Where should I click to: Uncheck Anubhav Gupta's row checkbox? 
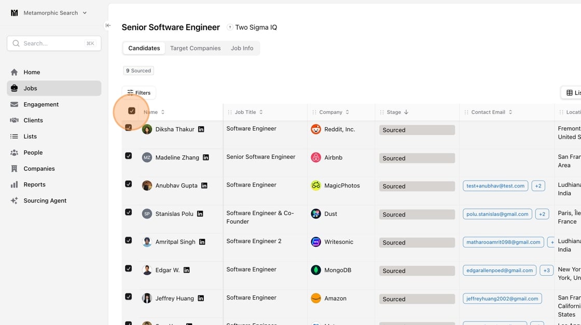click(128, 184)
